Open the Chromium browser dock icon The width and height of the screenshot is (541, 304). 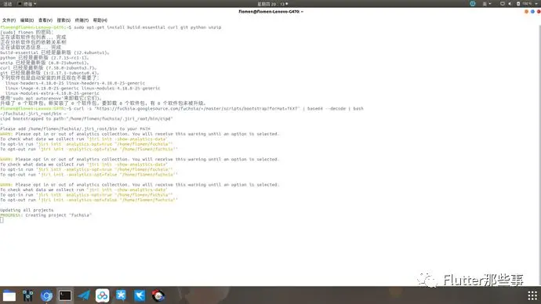[46, 295]
